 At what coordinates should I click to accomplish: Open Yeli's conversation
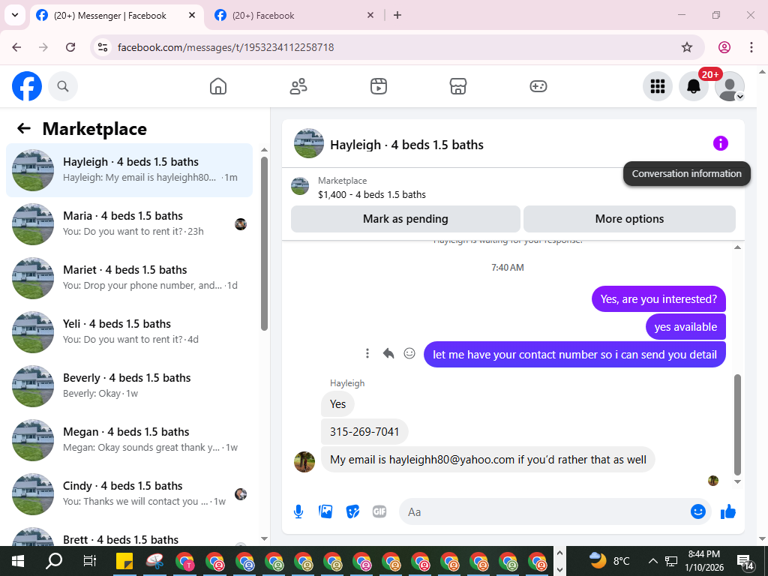click(129, 331)
